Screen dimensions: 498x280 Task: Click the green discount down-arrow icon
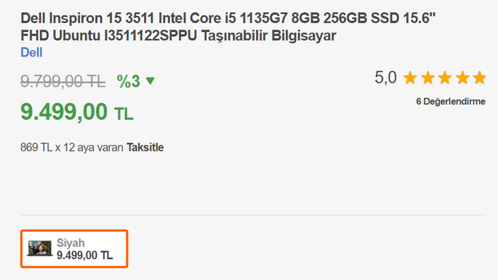150,81
